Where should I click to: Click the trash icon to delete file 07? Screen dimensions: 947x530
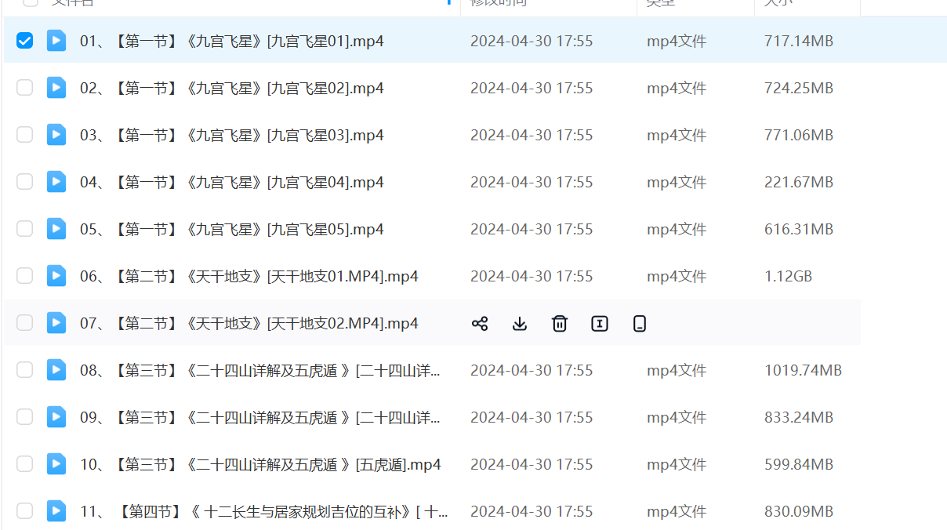click(x=560, y=323)
